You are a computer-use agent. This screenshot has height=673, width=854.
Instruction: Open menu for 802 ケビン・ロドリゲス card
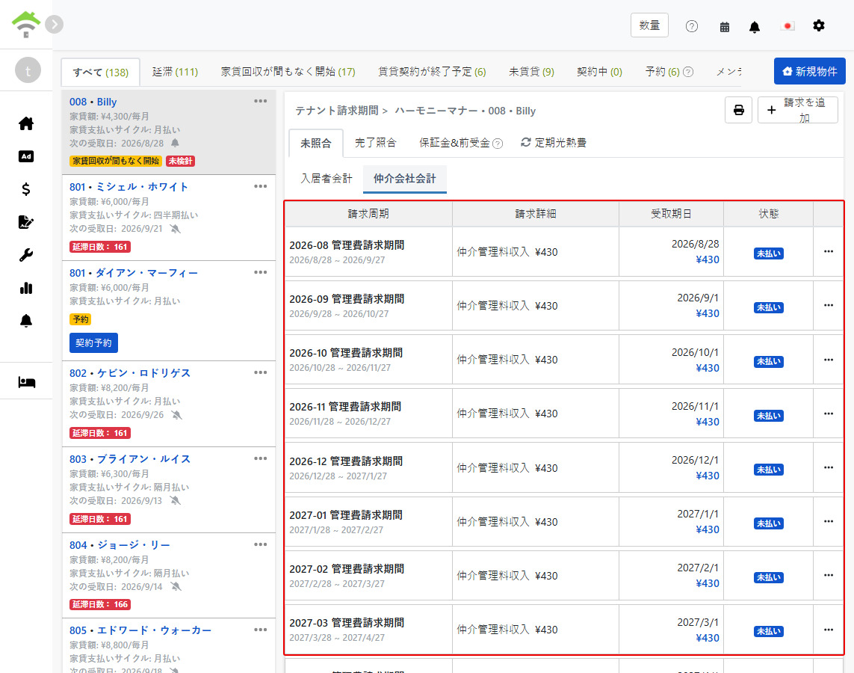[260, 372]
